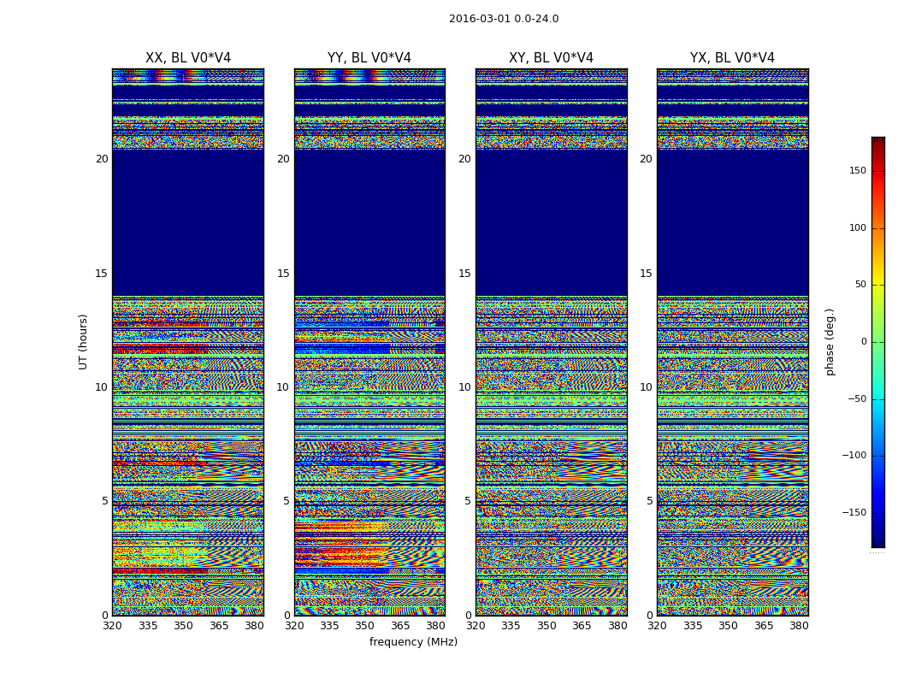Click the XX, BL V0*V4 panel title
898x684 pixels.
(188, 58)
